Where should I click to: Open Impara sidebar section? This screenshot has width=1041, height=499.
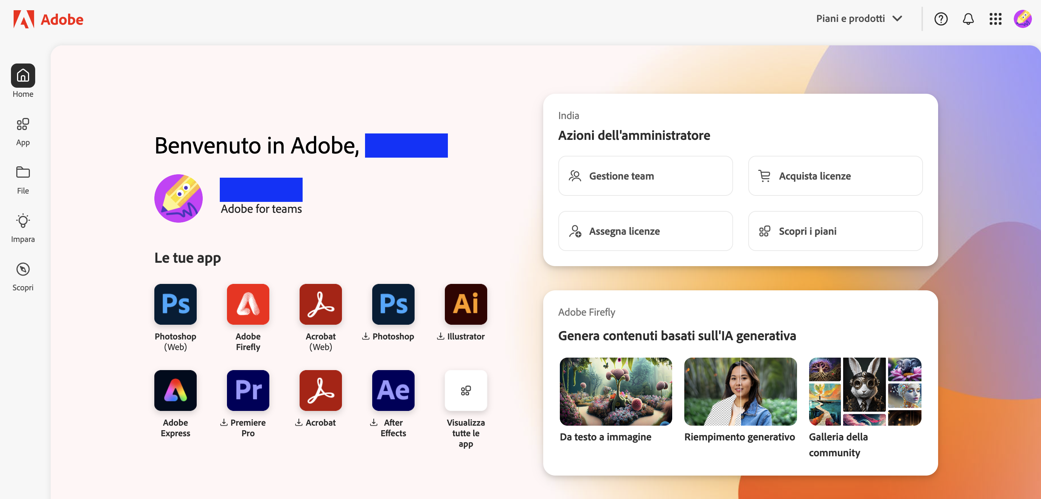[x=23, y=228]
